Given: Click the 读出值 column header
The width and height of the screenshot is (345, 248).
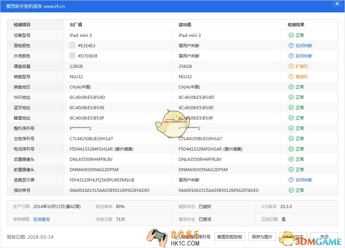Looking at the screenshot, I should tap(185, 24).
